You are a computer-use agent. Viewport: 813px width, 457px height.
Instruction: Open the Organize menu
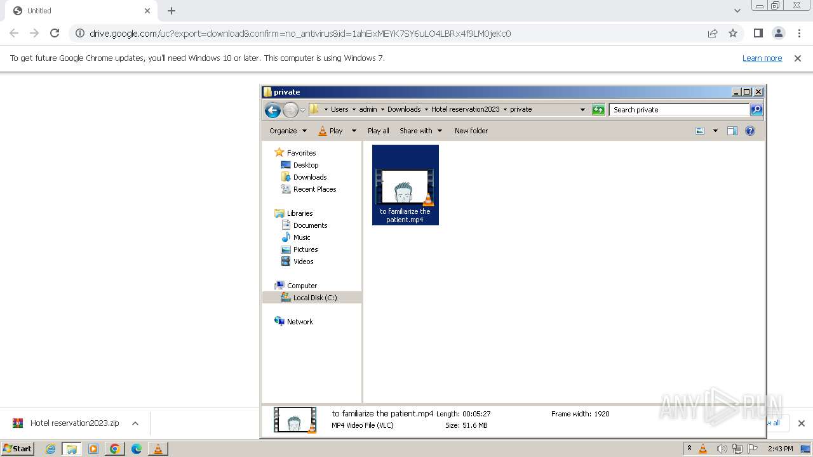[x=288, y=131]
